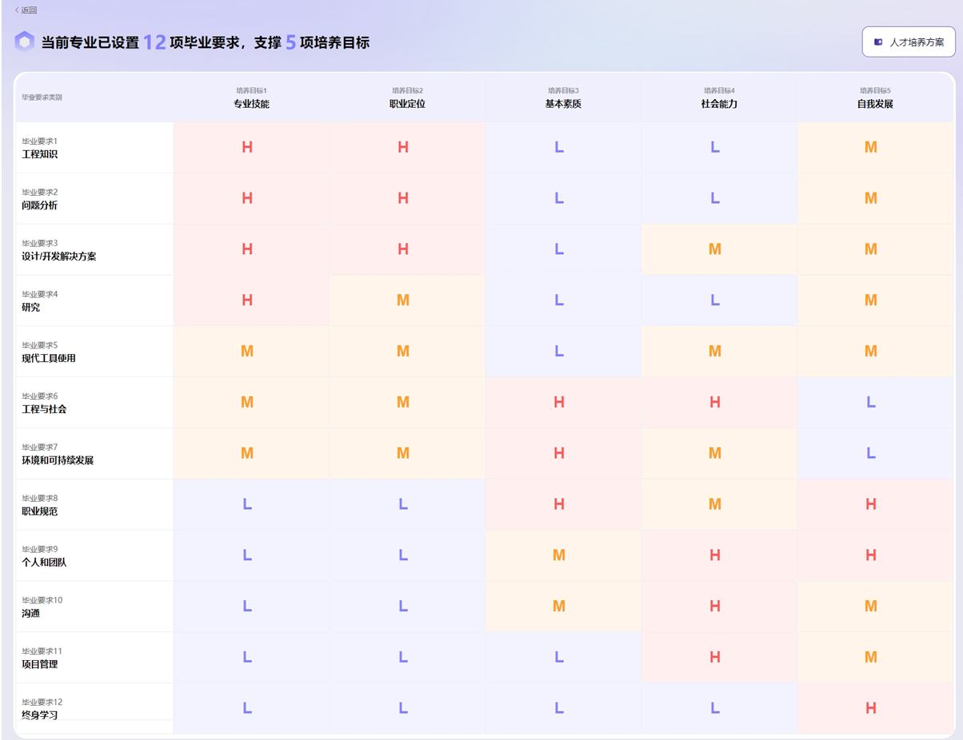Click M cell for 沟通 under 基本素质
This screenshot has height=740, width=963.
click(559, 607)
